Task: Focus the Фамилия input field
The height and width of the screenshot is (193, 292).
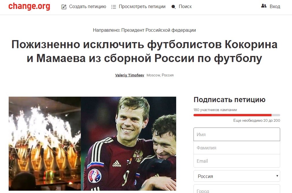Action: pos(237,148)
